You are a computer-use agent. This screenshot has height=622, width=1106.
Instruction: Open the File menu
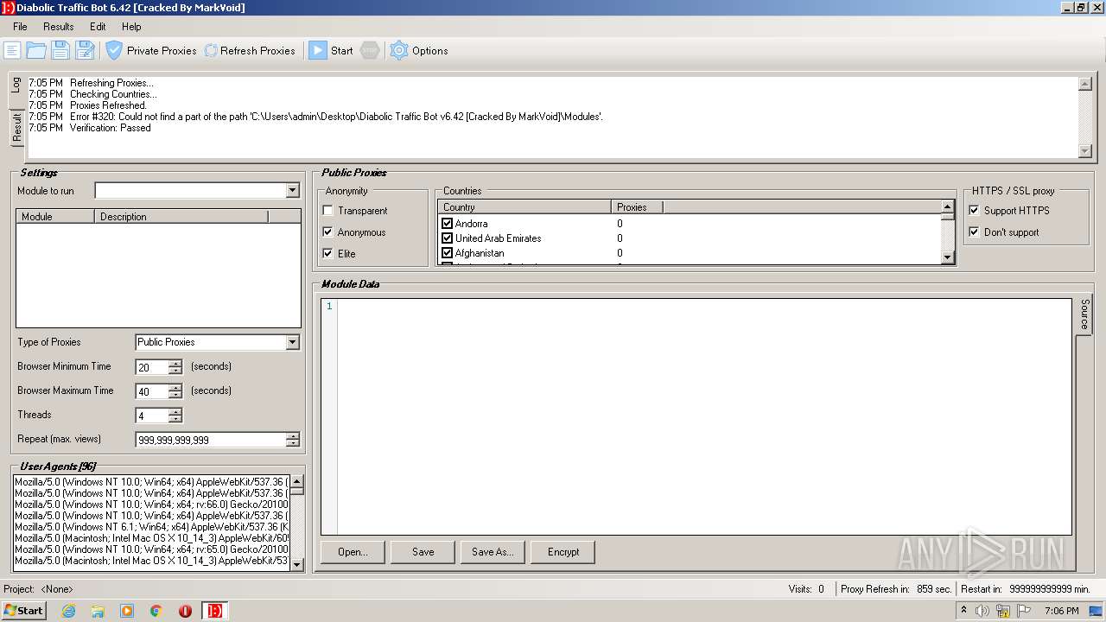click(20, 27)
